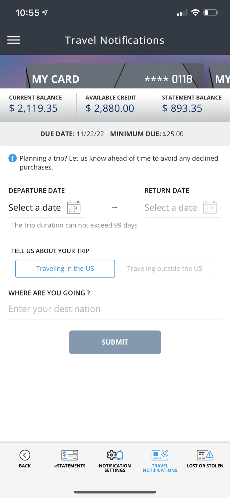Open the departure Select a date picker
This screenshot has width=230, height=498.
point(35,207)
